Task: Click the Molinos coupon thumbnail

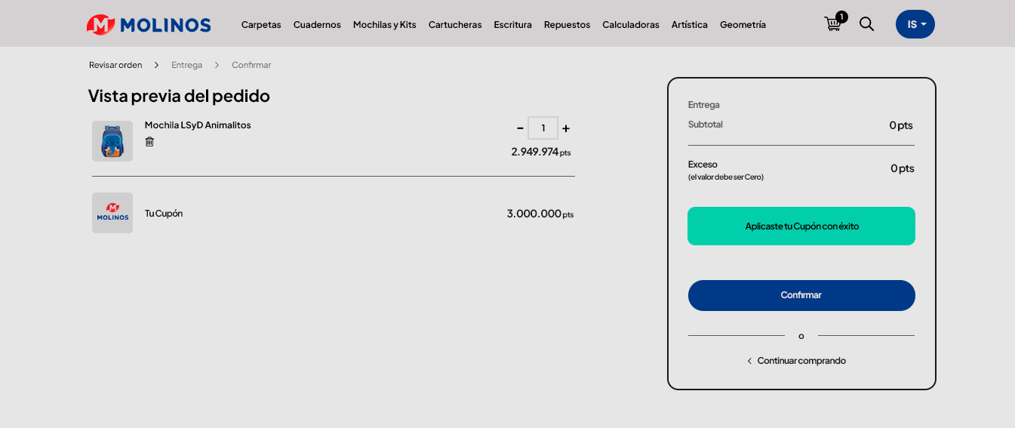Action: [112, 213]
